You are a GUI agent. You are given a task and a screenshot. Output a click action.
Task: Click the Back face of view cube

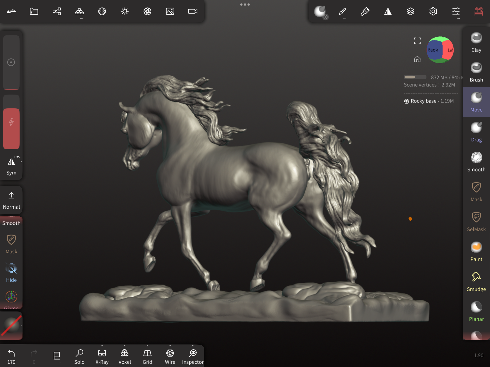433,50
